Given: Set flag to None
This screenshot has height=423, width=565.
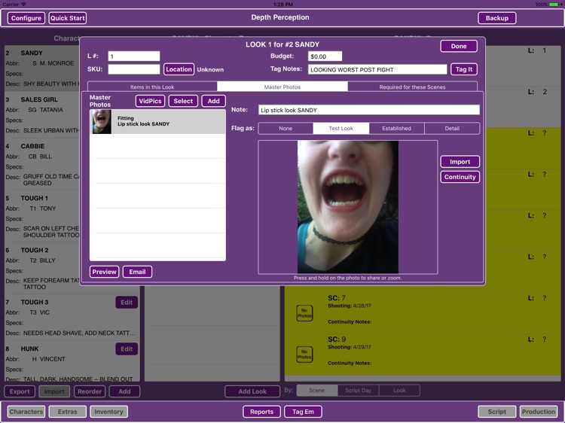Looking at the screenshot, I should pyautogui.click(x=286, y=129).
